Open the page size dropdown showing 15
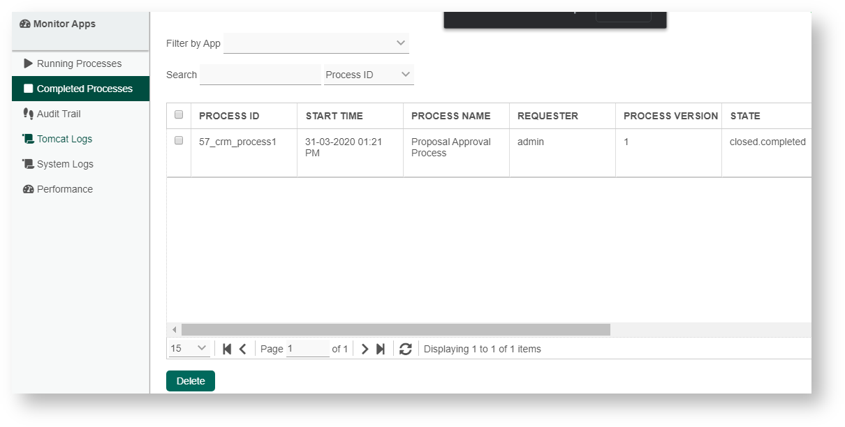Image resolution: width=845 pixels, height=427 pixels. [x=189, y=348]
